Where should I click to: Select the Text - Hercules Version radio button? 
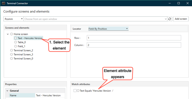pyautogui.click(x=16, y=38)
